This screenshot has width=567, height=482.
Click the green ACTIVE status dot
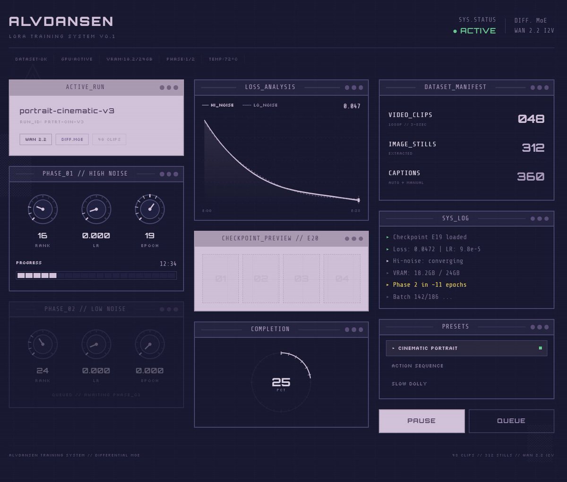[455, 31]
